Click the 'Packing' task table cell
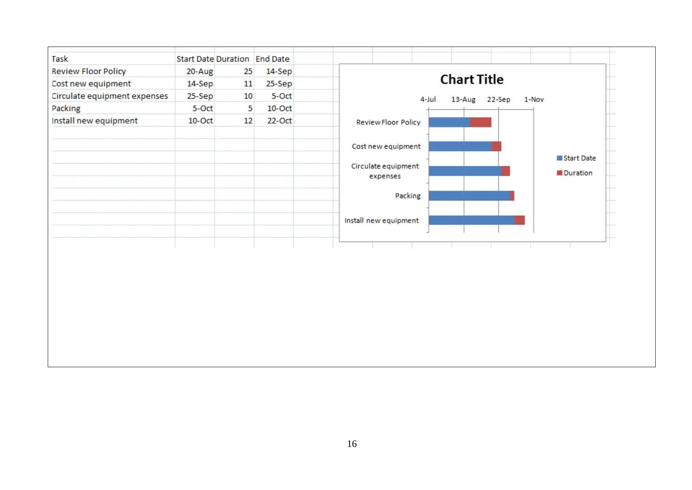 click(x=113, y=108)
